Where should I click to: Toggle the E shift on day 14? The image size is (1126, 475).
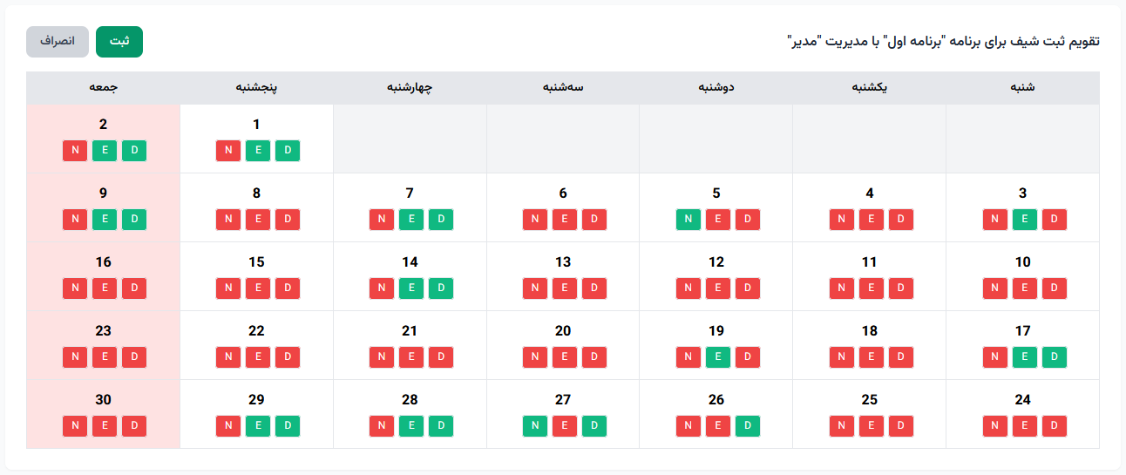tap(411, 288)
